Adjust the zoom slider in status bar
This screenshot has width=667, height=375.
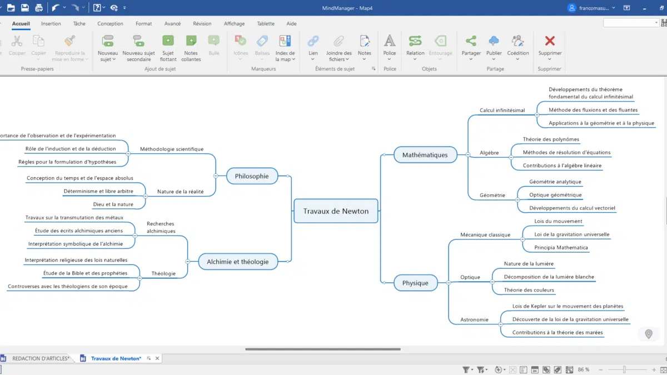pyautogui.click(x=624, y=369)
